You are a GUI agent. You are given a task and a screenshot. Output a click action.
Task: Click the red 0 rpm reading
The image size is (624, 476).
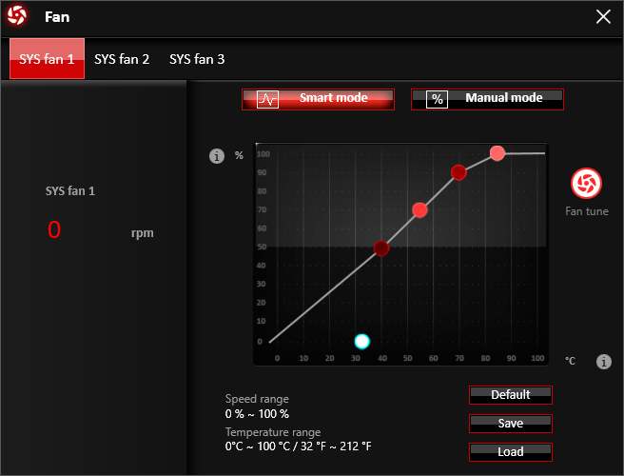[x=54, y=229]
